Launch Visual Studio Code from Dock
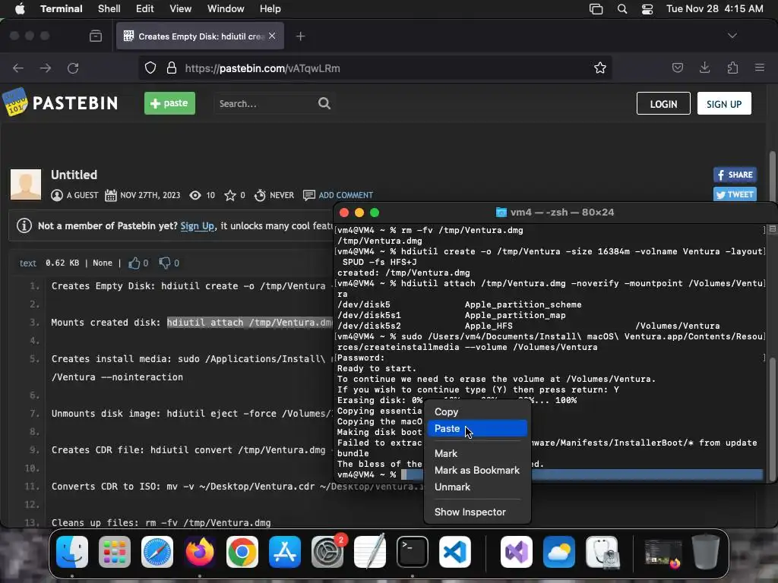778x583 pixels. tap(455, 552)
